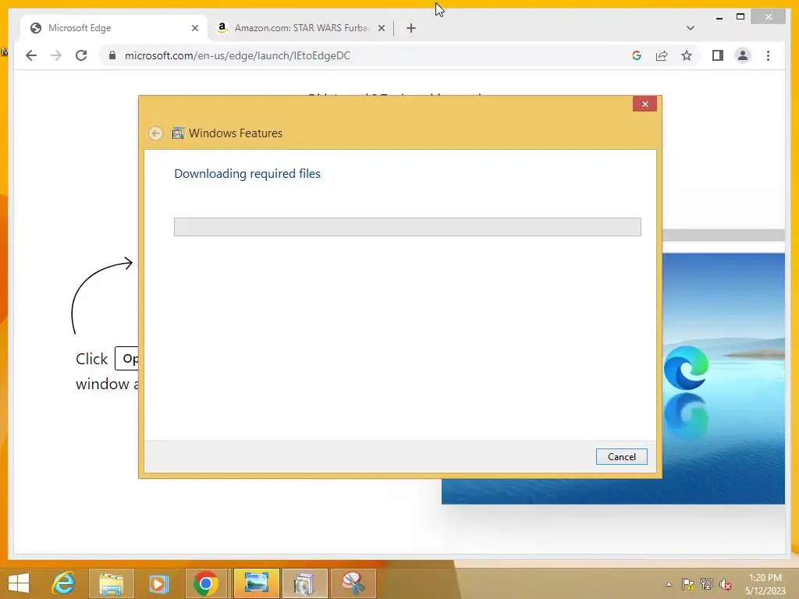Click the Chrome back navigation arrow
The height and width of the screenshot is (599, 799).
point(31,55)
